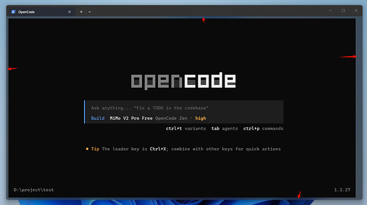The image size is (367, 205).
Task: Click the Build agent label
Action: pyautogui.click(x=98, y=118)
